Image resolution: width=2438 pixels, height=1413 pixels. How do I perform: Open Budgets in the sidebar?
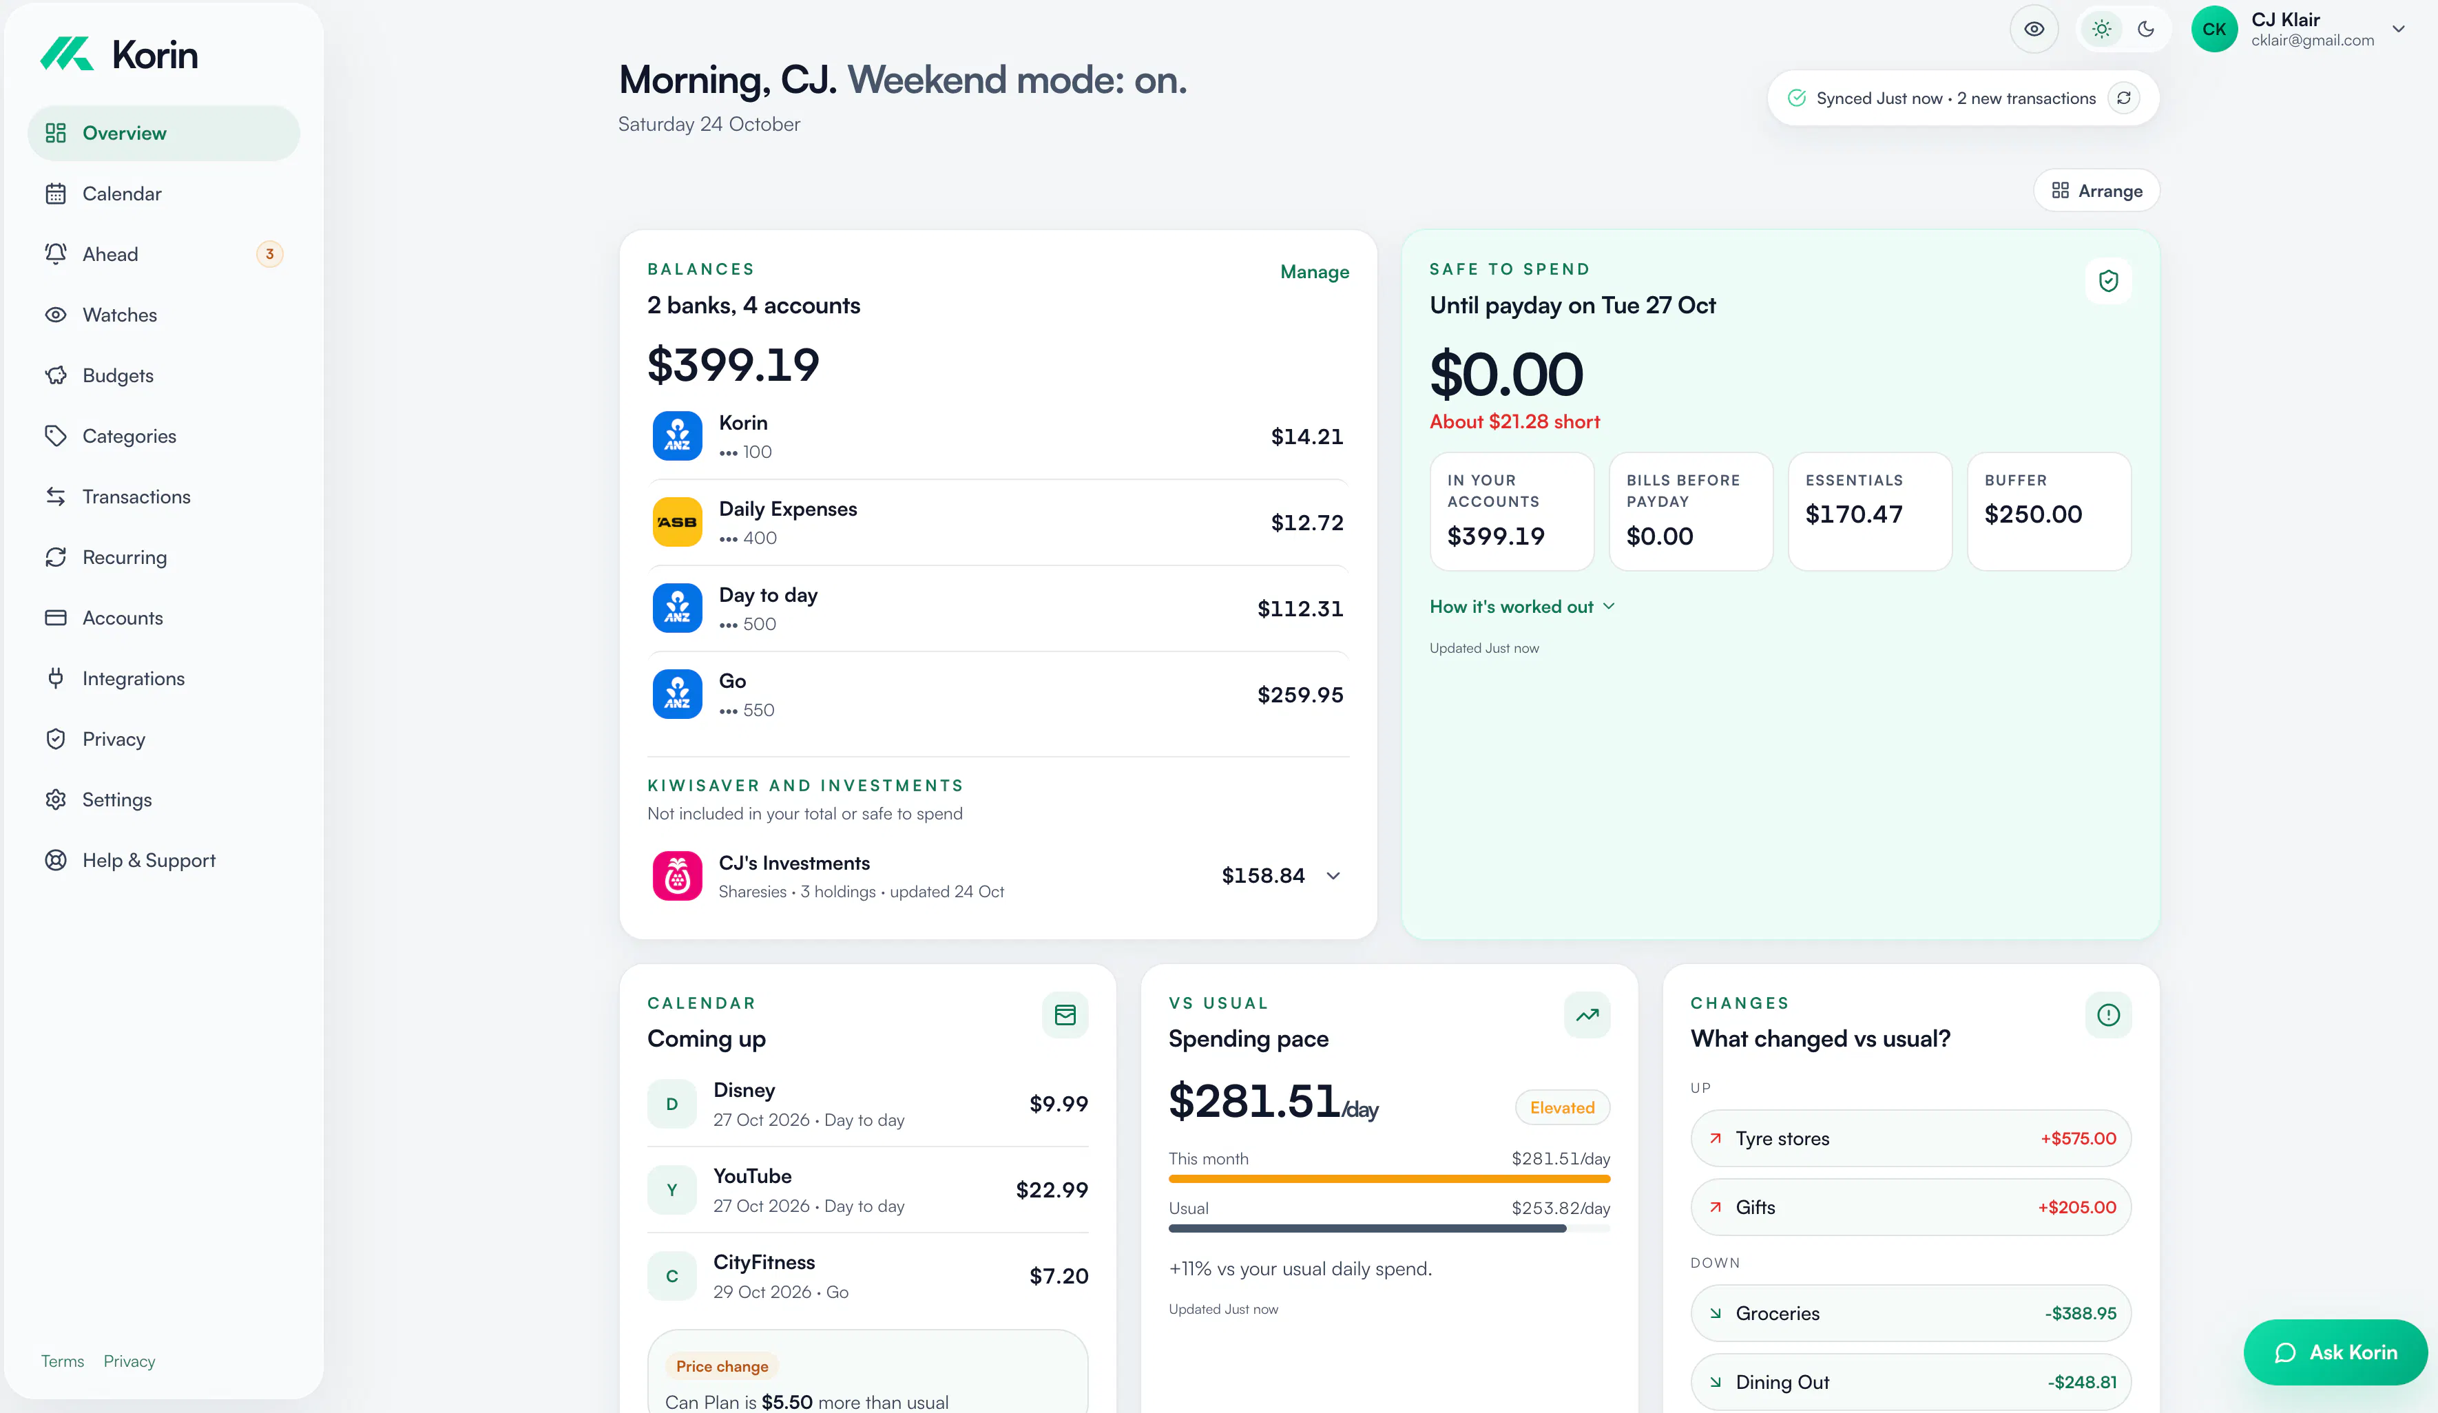(163, 375)
